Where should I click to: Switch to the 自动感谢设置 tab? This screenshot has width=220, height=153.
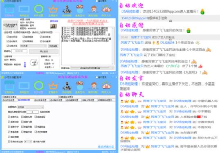pyautogui.click(x=24, y=100)
